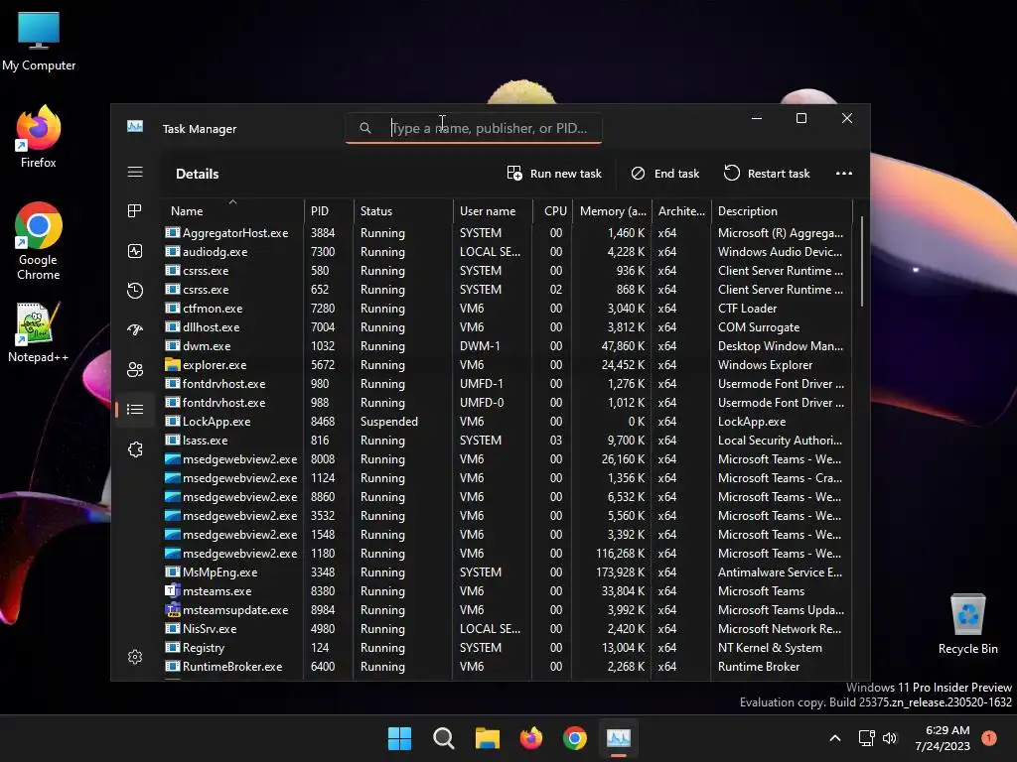Sort by the Architecture column header
This screenshot has width=1017, height=762.
pos(681,210)
